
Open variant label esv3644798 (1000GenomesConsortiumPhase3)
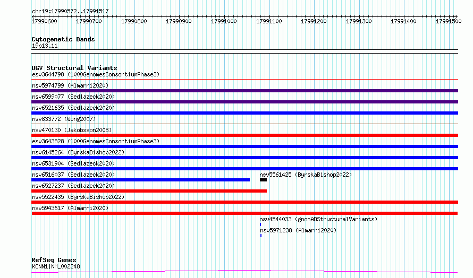pyautogui.click(x=96, y=74)
